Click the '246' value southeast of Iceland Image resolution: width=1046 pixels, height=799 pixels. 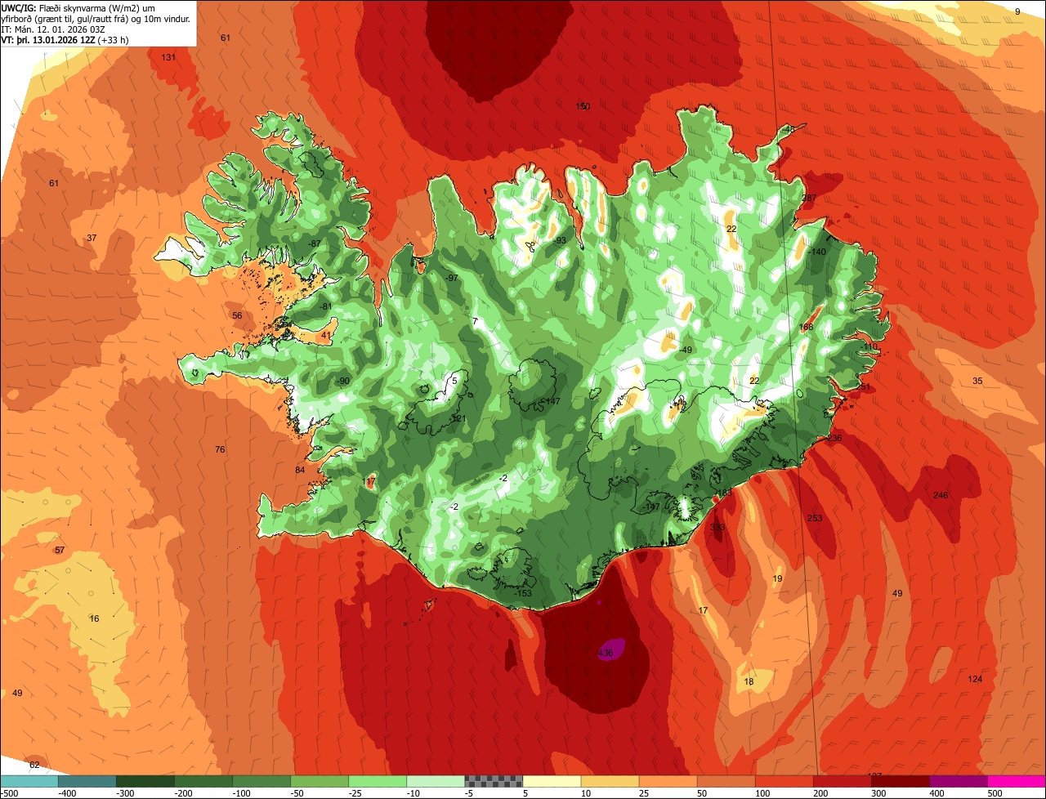940,495
